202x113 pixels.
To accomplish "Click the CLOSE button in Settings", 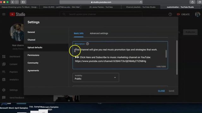I will click(x=161, y=91).
